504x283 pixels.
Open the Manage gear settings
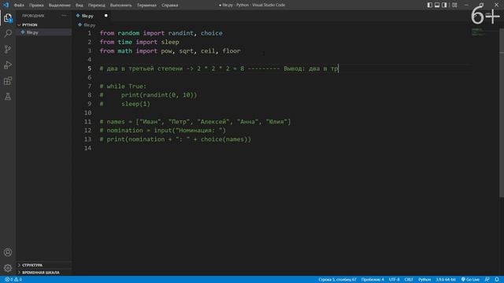8,268
